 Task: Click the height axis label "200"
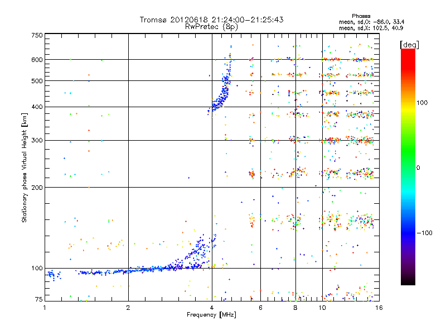(x=37, y=188)
